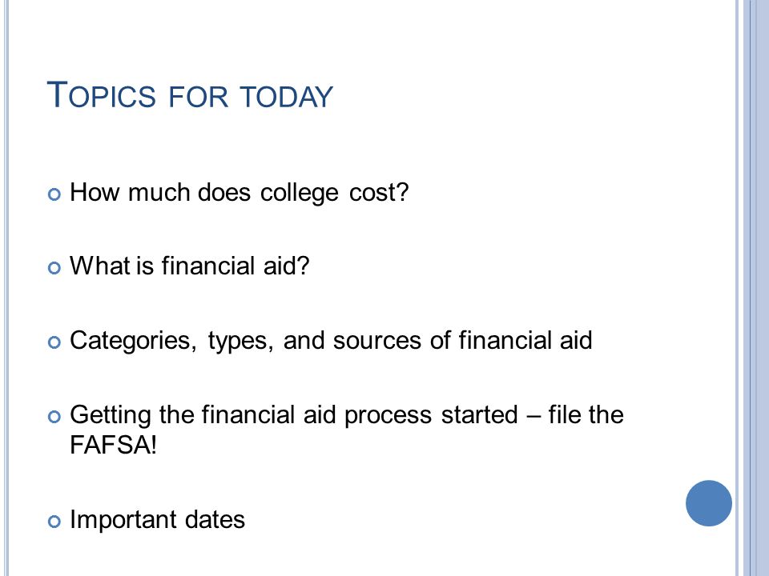Click the bullet before 'Getting the financial aid process'
The height and width of the screenshot is (576, 769).
click(x=54, y=417)
